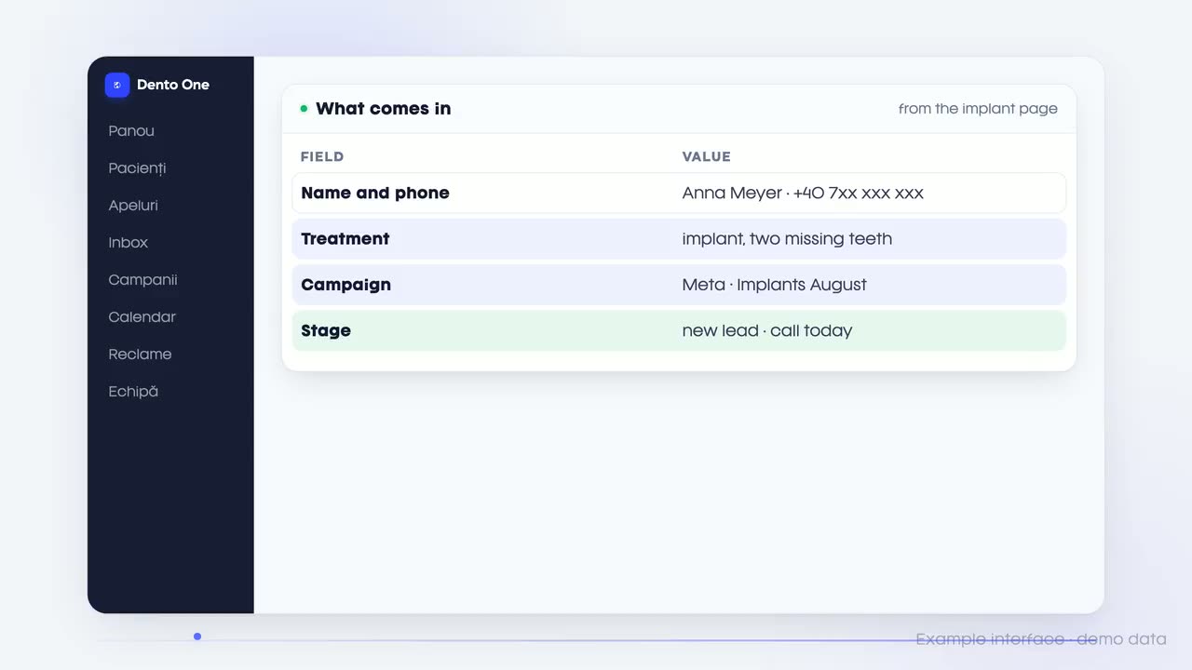The width and height of the screenshot is (1192, 670).
Task: Click the Anna Meyer phone value
Action: [803, 193]
